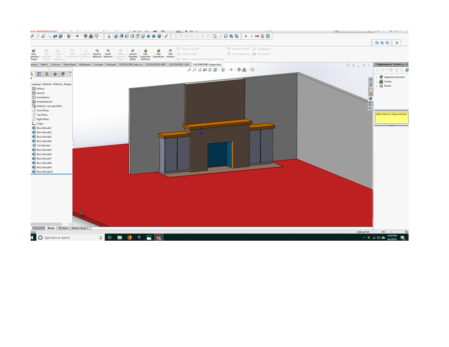Image resolution: width=449 pixels, height=347 pixels.
Task: Click Solid Bodies(5) in the tree
Action: pos(42,102)
